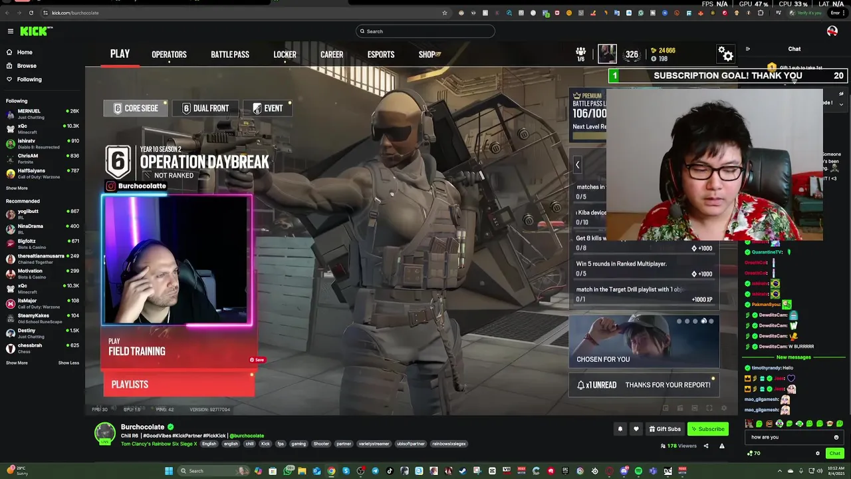Collapse Recommended list with Show Less
The height and width of the screenshot is (479, 851).
coord(68,363)
